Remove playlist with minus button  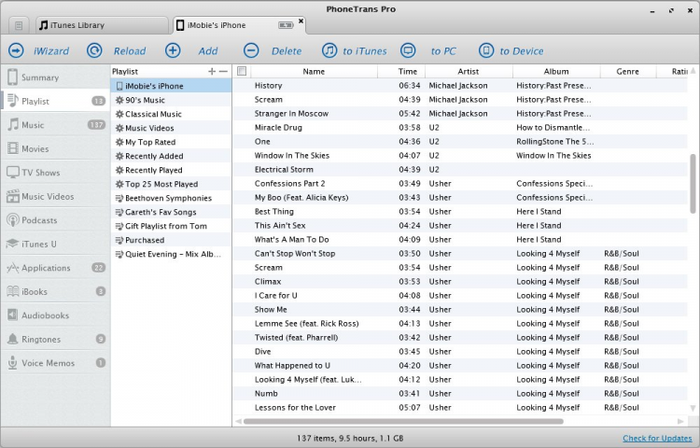coord(223,71)
